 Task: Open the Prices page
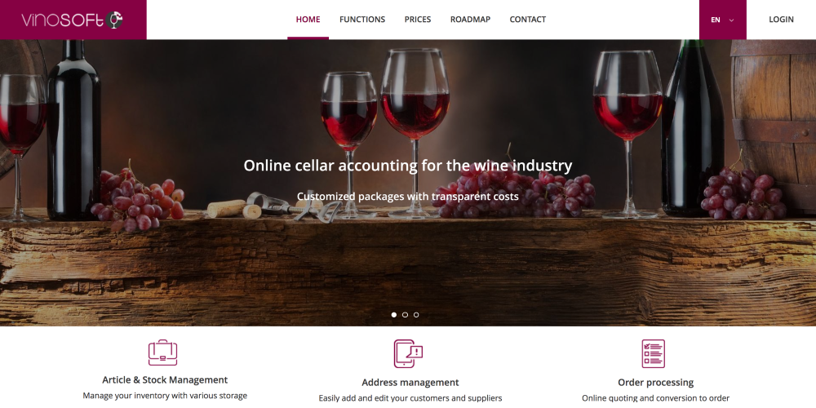pos(418,20)
